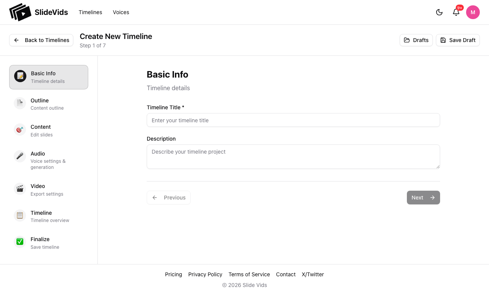The width and height of the screenshot is (489, 295).
Task: Click the Video step clapperboard icon
Action: (20, 189)
